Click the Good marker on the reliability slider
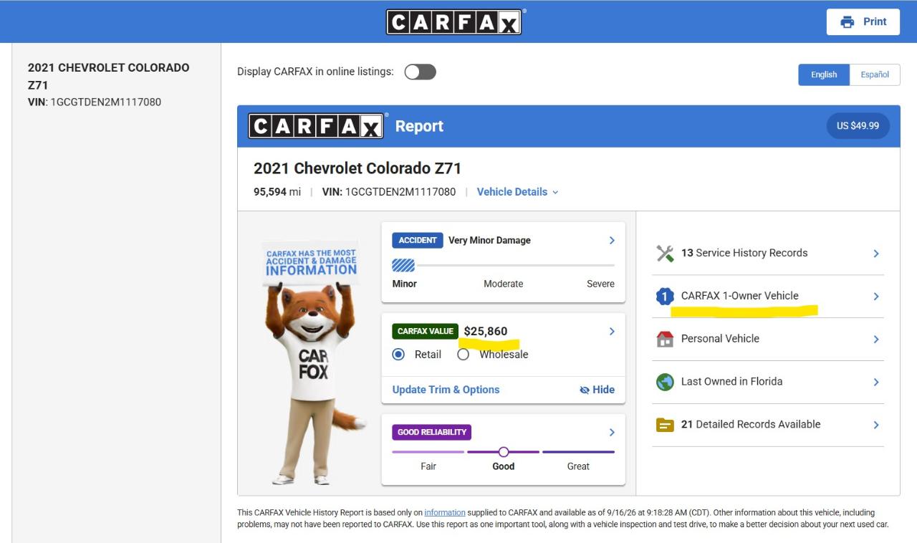The width and height of the screenshot is (917, 543). tap(504, 452)
